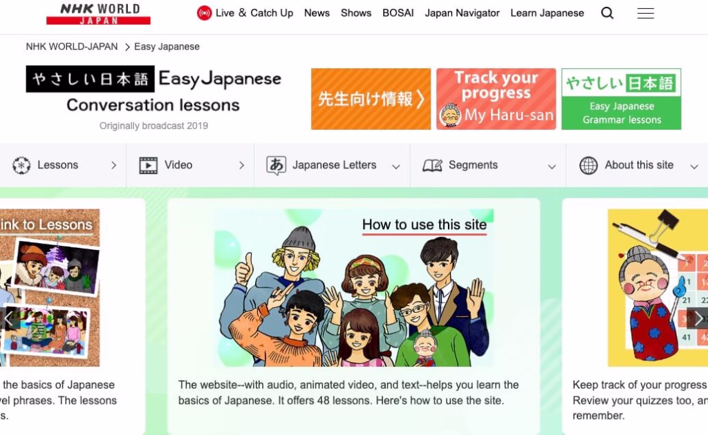Open the News menu item
708x435 pixels.
pos(317,13)
